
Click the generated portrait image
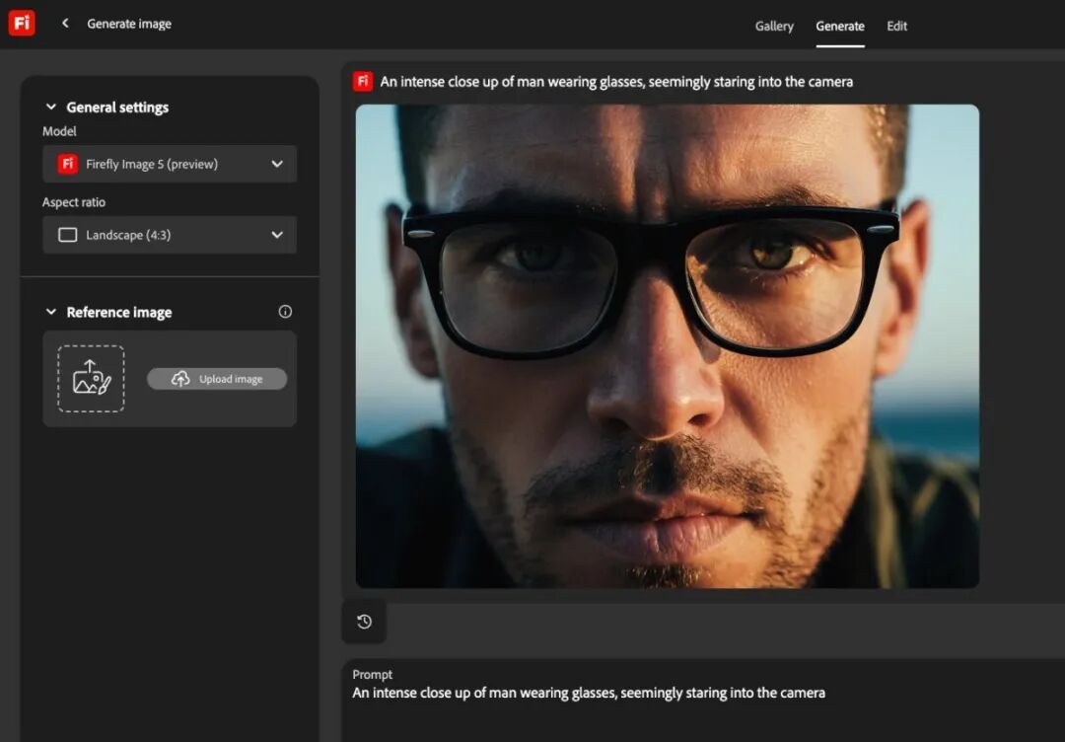(x=665, y=347)
